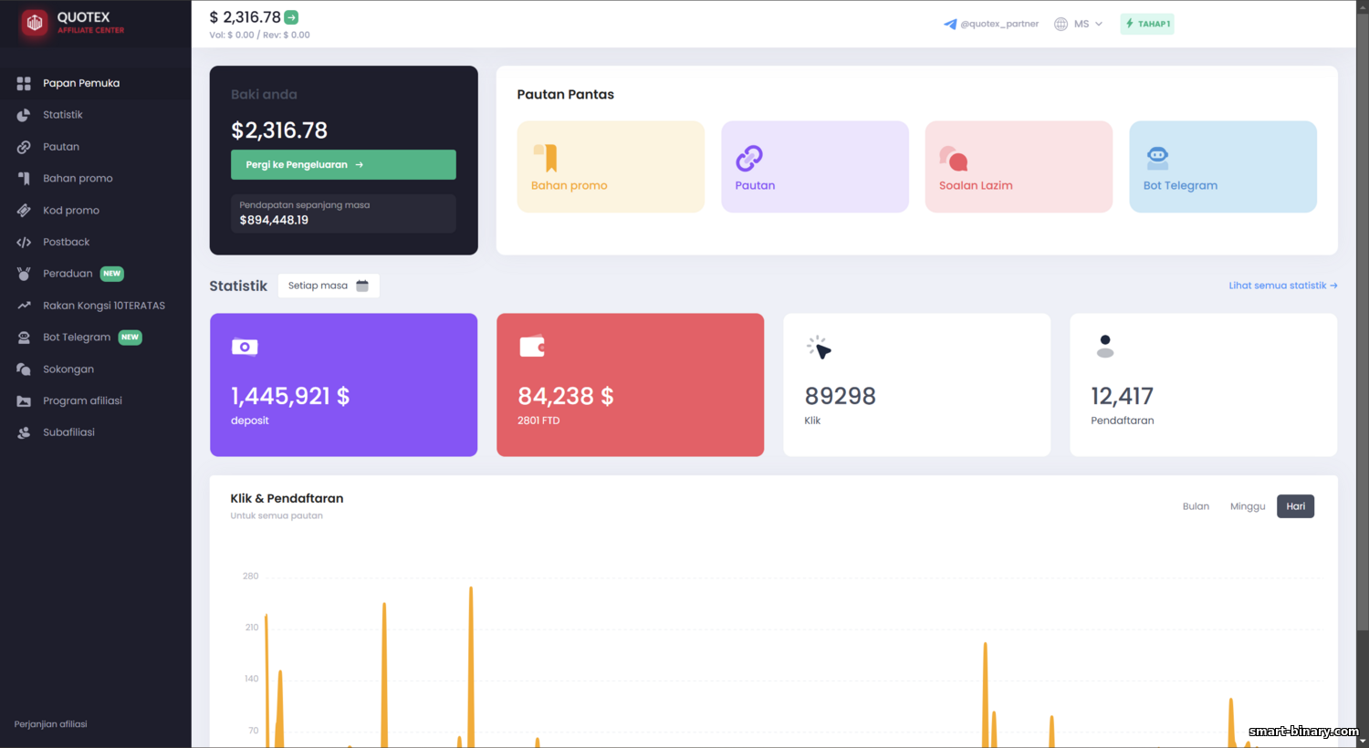Click the Quotex logo icon
Image resolution: width=1369 pixels, height=748 pixels.
click(35, 23)
